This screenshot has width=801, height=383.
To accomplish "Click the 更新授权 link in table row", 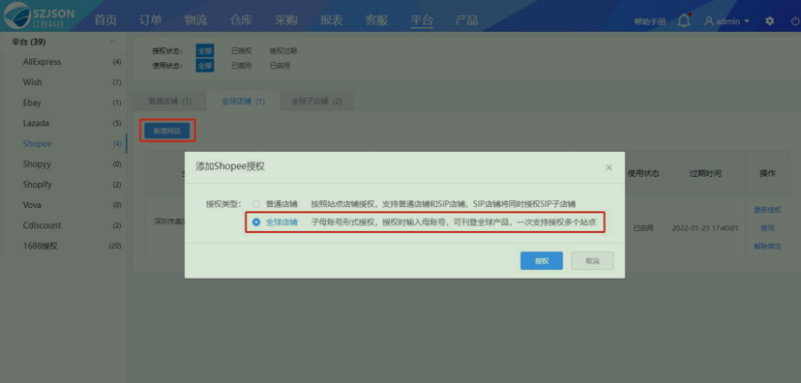I will pos(767,210).
